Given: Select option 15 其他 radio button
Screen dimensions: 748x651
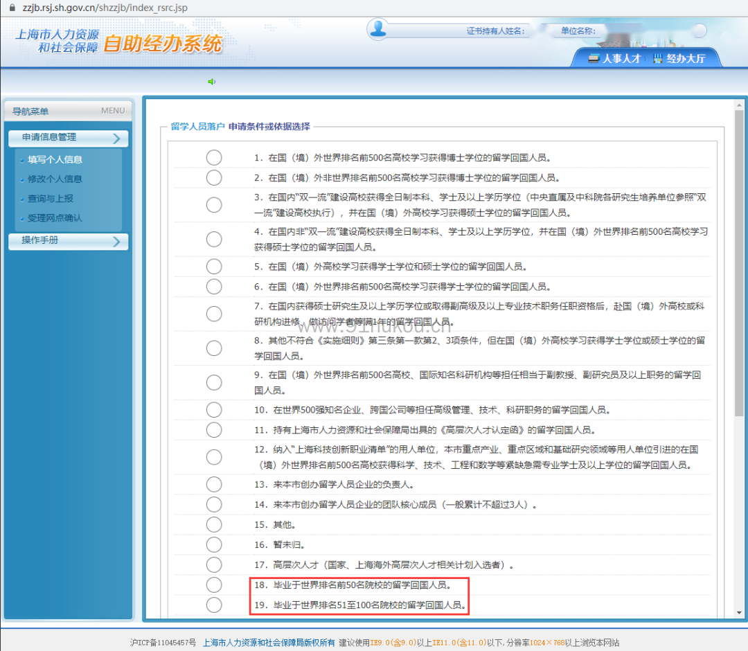Looking at the screenshot, I should click(214, 525).
